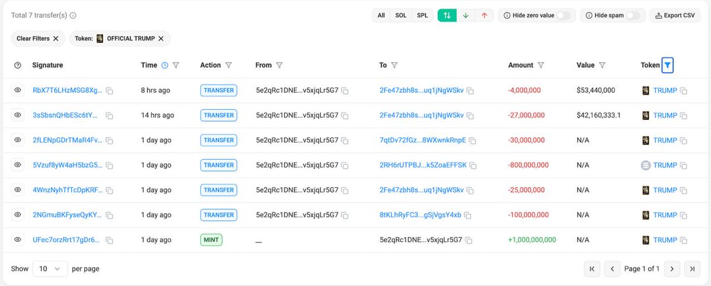The width and height of the screenshot is (711, 286).
Task: View details eye icon for 2fLENpGDrTMaR4Fv row
Action: click(x=18, y=140)
